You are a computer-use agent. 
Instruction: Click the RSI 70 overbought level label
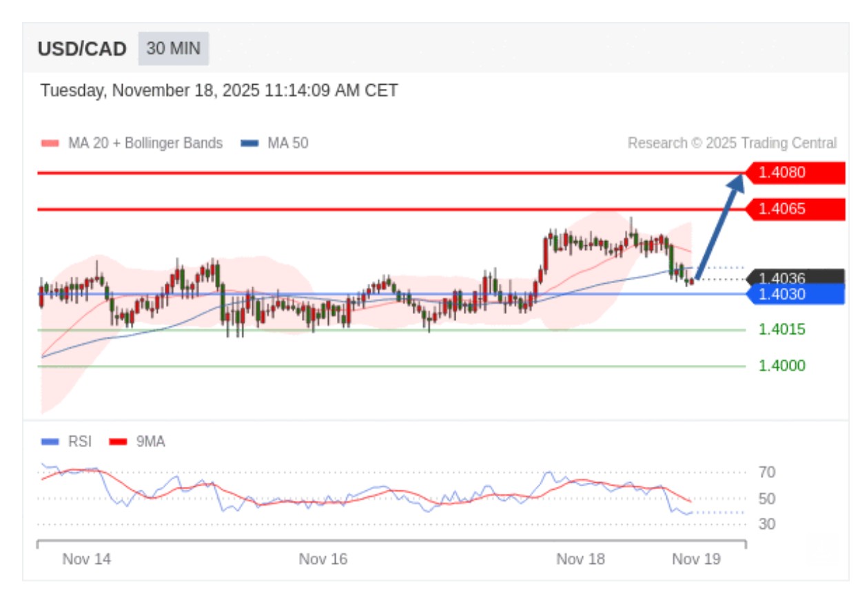click(767, 472)
